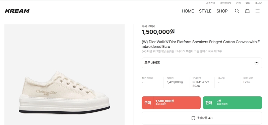The image size is (268, 125).
Task: Click the green 판매 sell button
Action: coord(232,103)
